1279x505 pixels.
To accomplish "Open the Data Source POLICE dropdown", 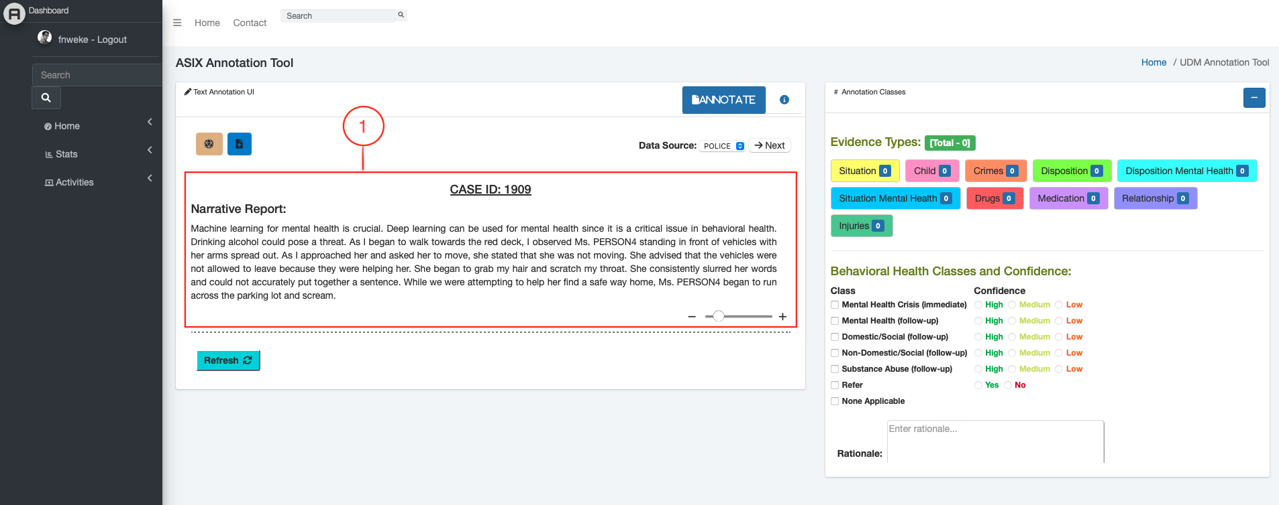I will (x=723, y=146).
